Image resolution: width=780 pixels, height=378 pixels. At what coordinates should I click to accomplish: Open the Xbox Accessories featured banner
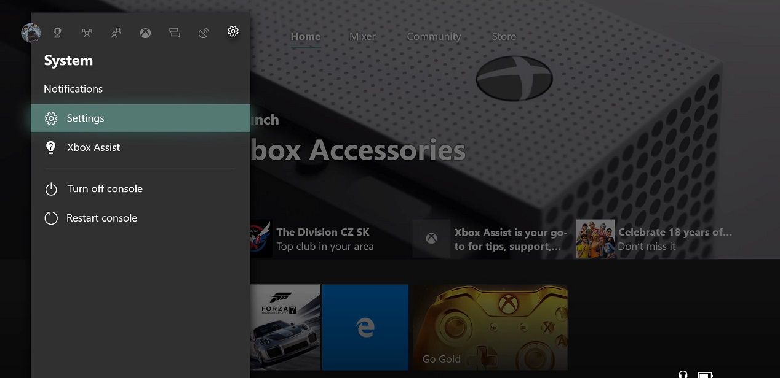coord(357,150)
